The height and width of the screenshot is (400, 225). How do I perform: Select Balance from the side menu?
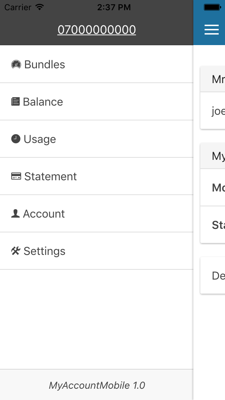click(97, 101)
